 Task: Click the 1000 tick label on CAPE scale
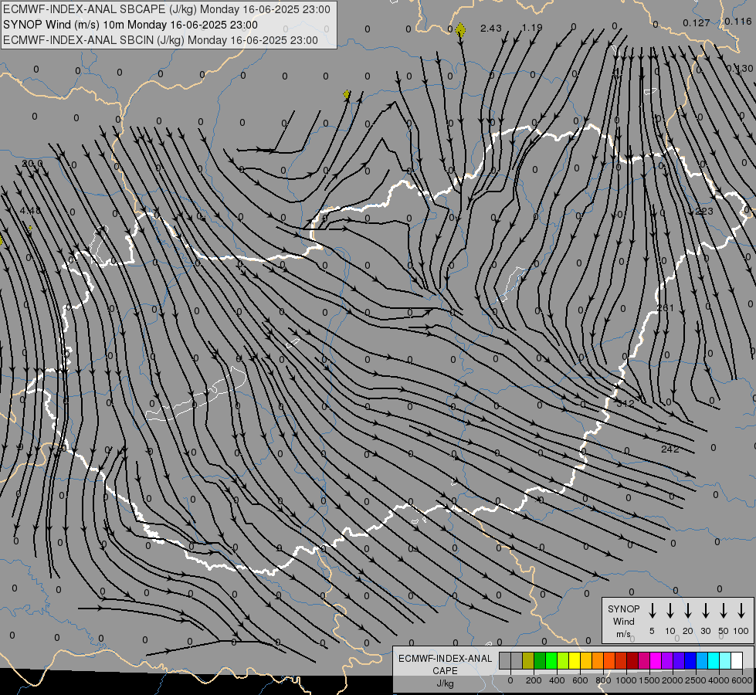pos(626,680)
